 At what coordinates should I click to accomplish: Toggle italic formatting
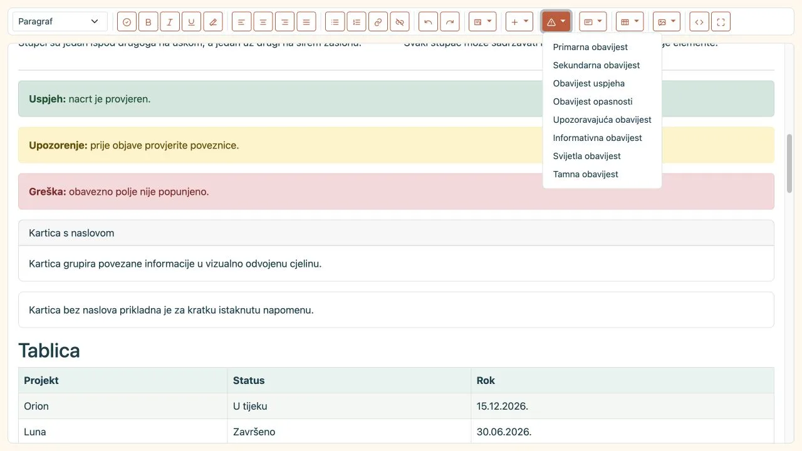point(170,21)
